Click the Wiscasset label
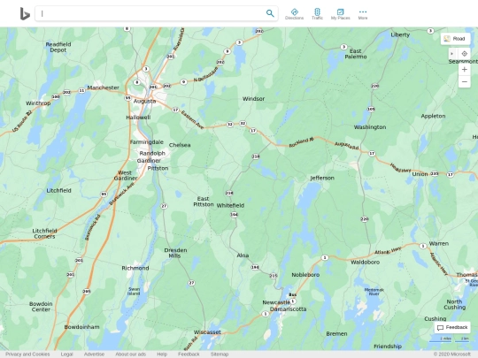478x358 pixels. point(207,332)
